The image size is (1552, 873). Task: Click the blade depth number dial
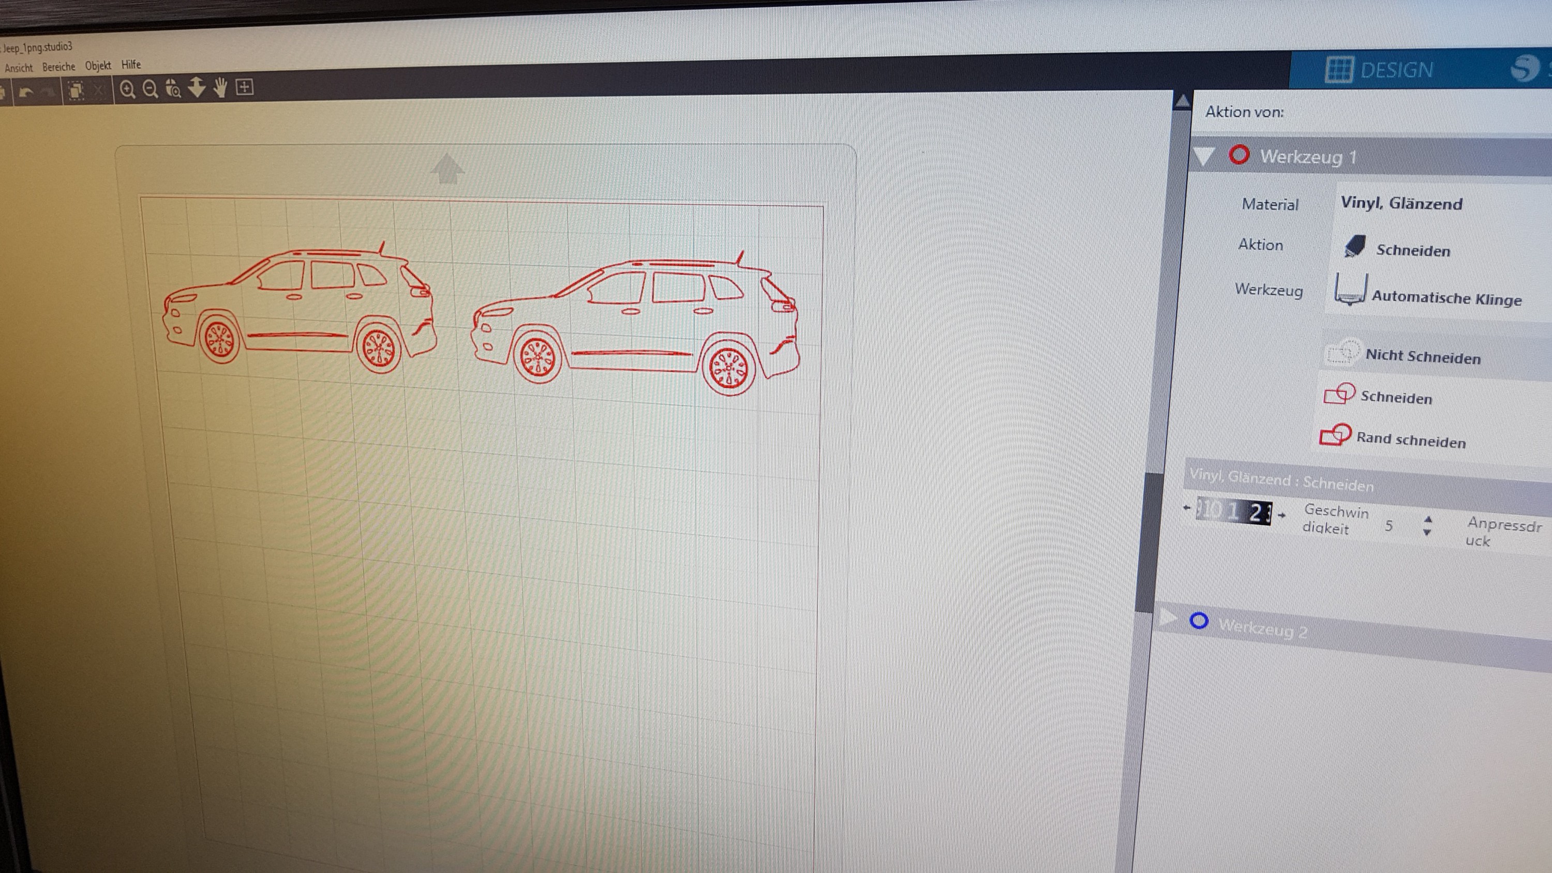[1234, 513]
